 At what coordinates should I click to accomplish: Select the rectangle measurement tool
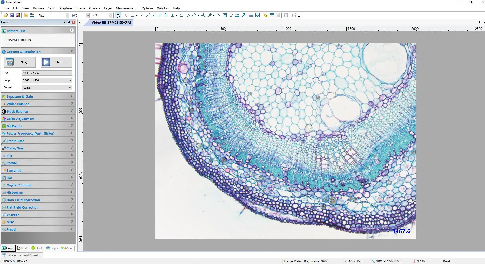pos(182,15)
